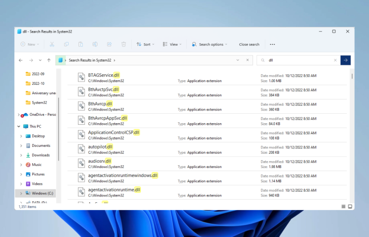The height and width of the screenshot is (237, 369).
Task: Open Videos in the navigation pane
Action: tap(34, 184)
